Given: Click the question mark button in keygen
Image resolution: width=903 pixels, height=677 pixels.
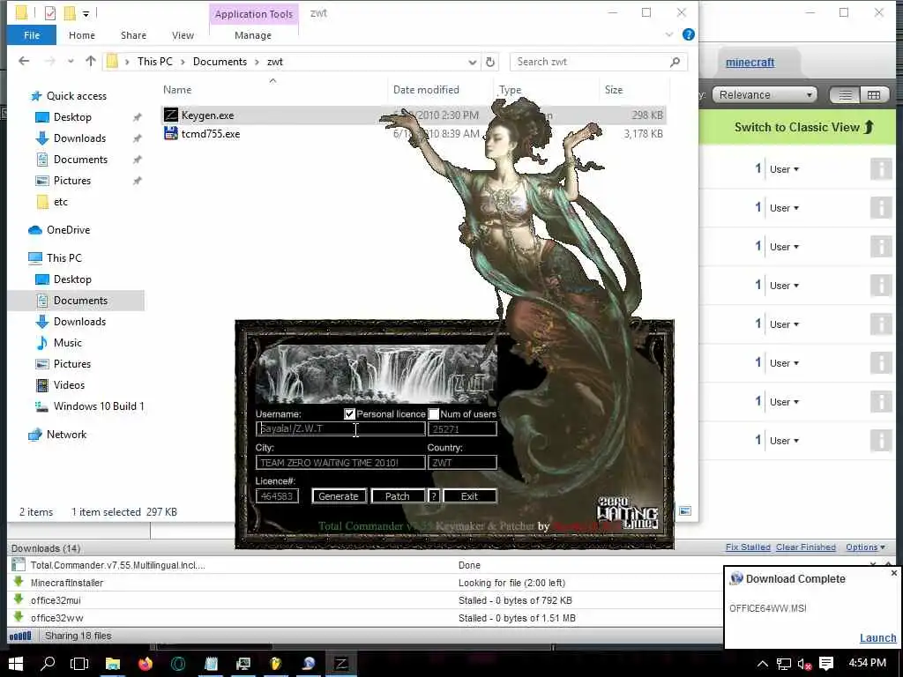Looking at the screenshot, I should (434, 496).
